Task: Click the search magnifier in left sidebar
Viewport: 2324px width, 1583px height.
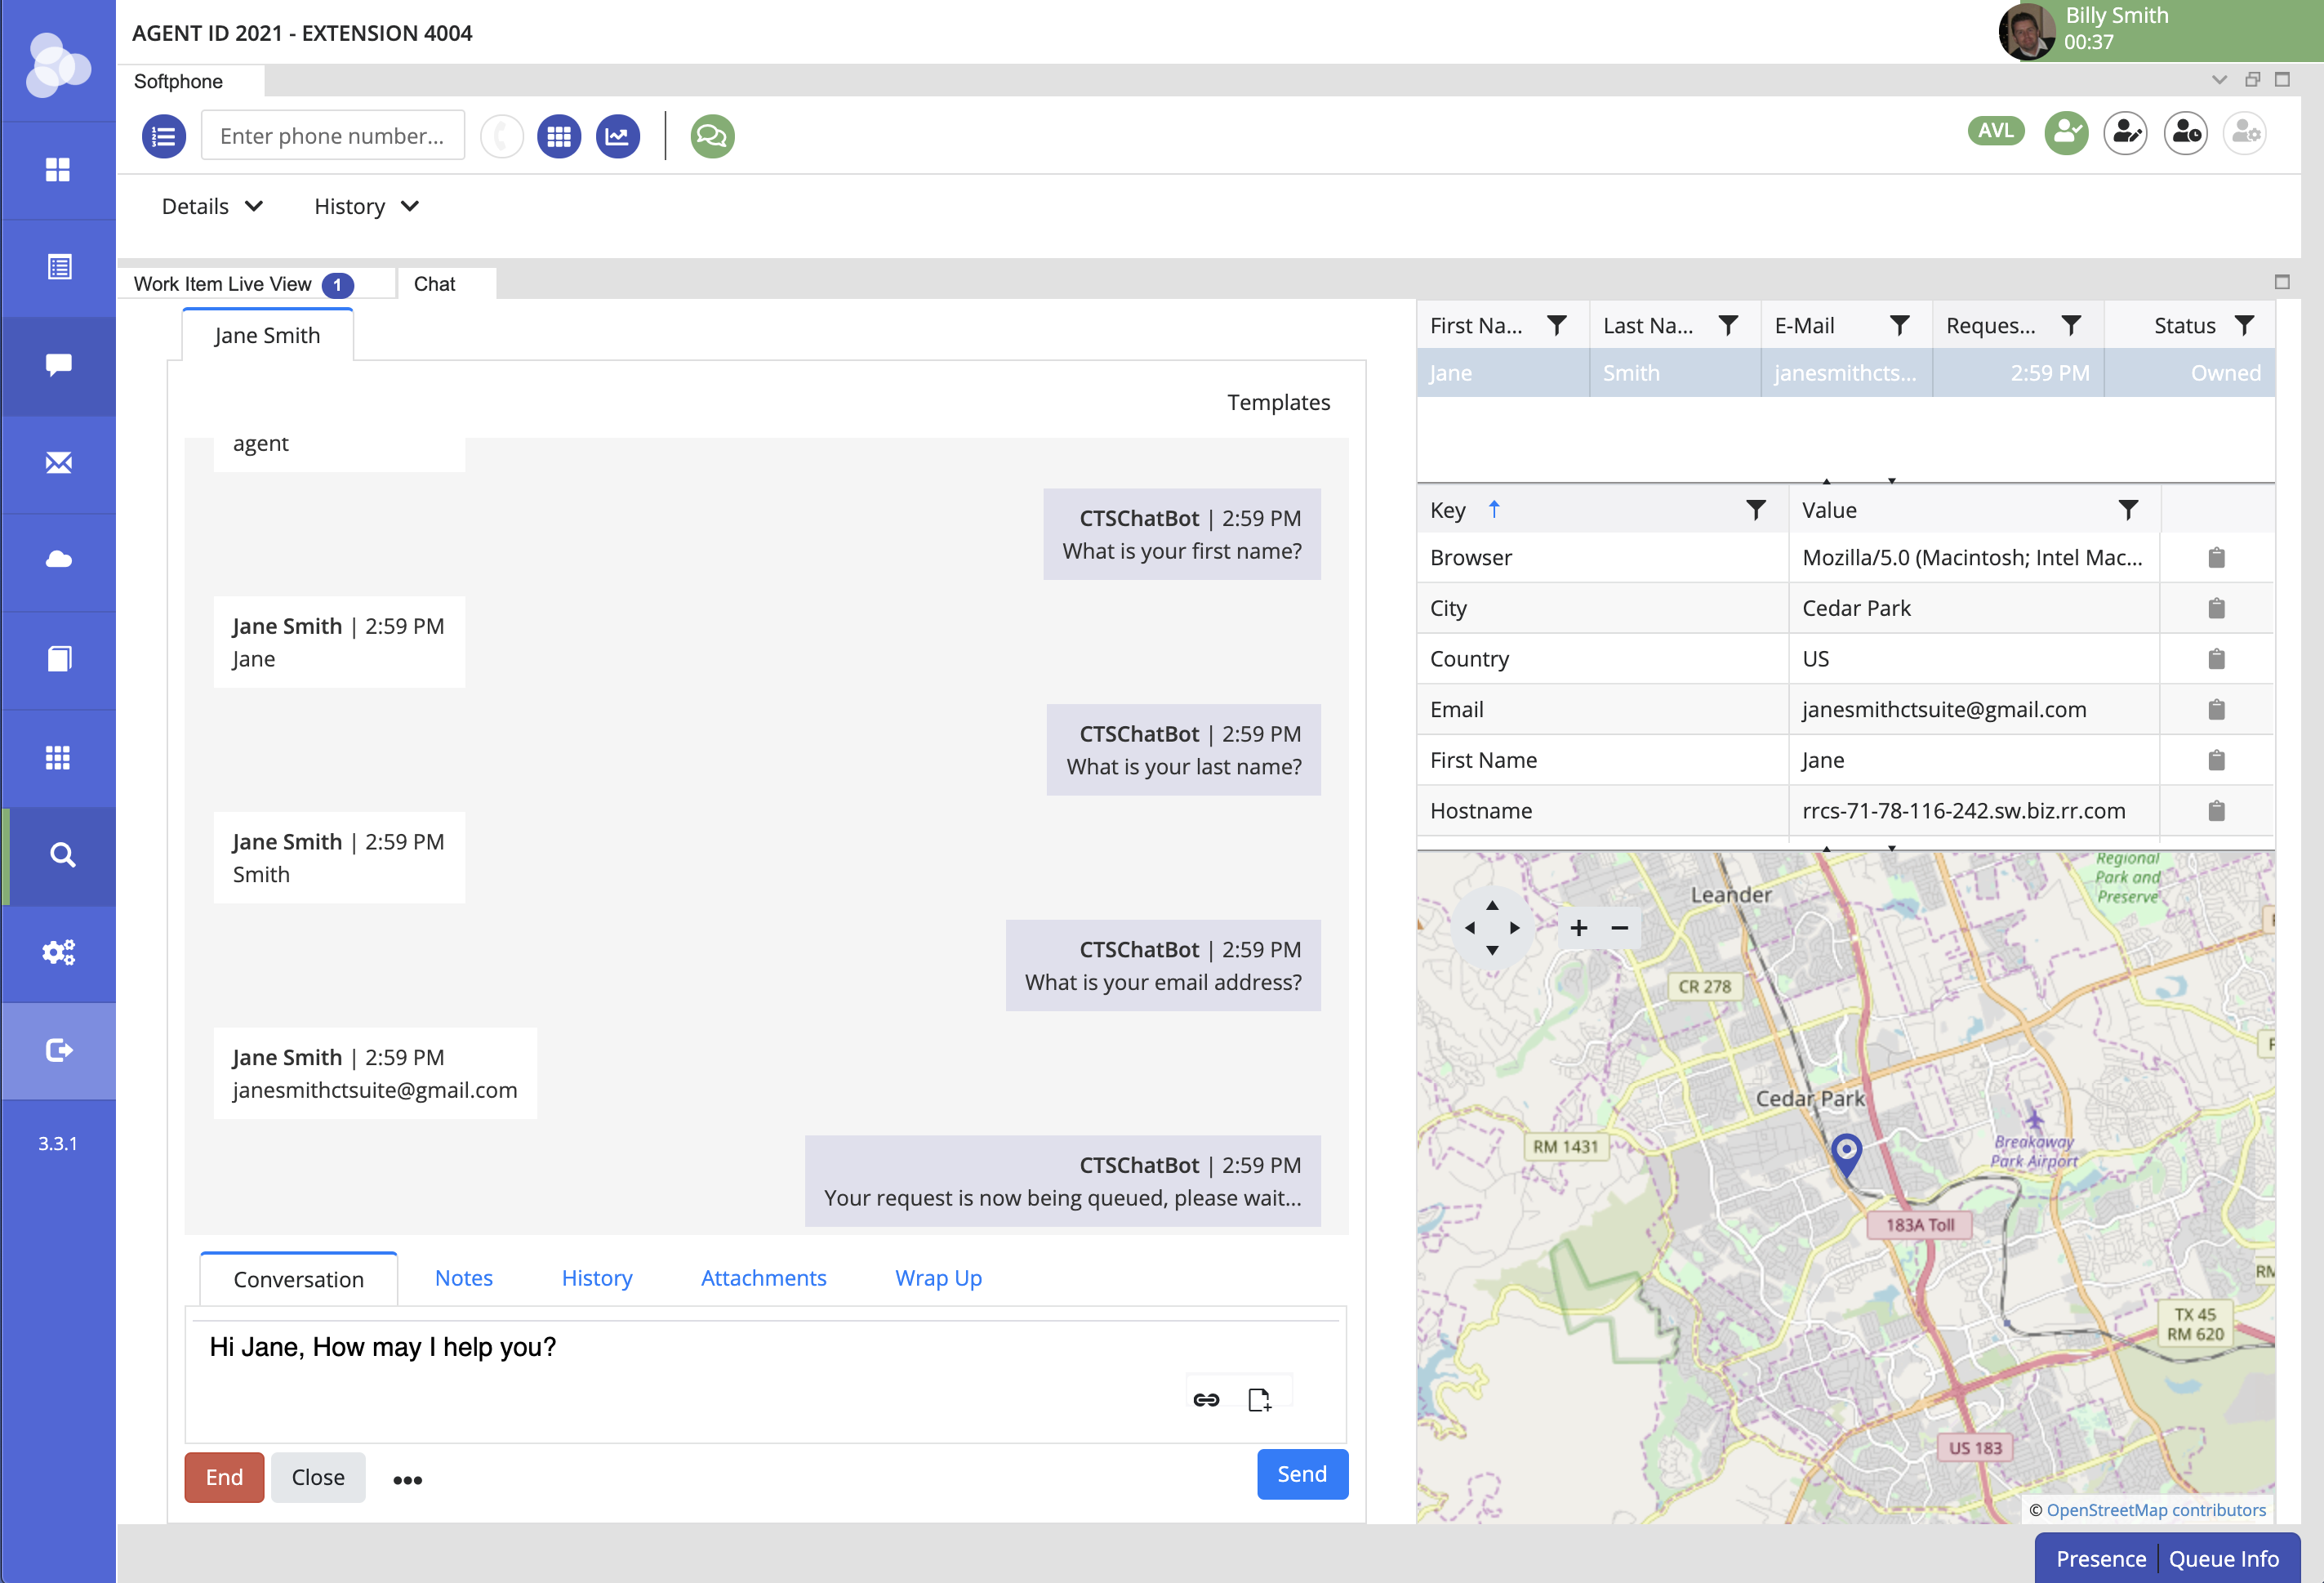Action: coord(61,855)
